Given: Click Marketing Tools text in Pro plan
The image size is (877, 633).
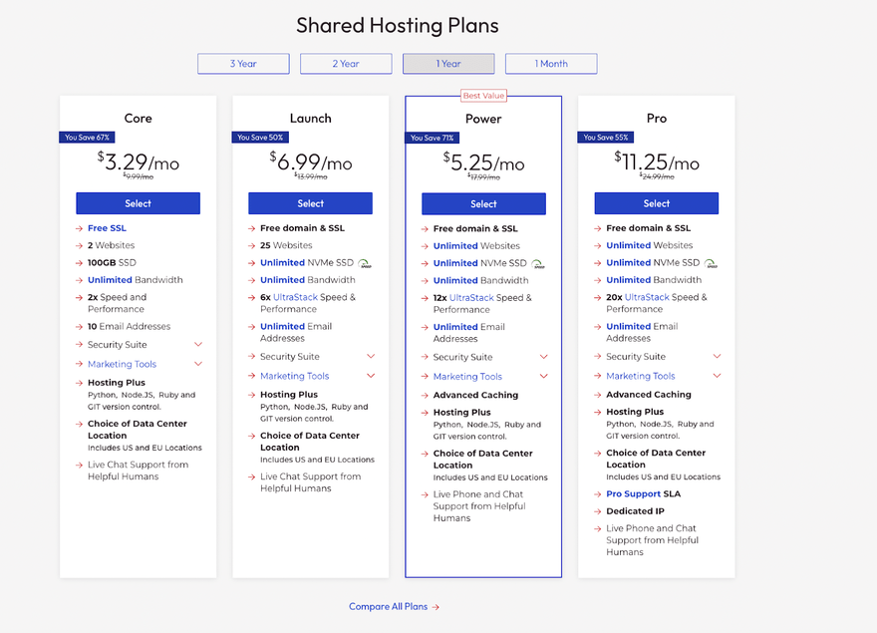Looking at the screenshot, I should tap(641, 376).
